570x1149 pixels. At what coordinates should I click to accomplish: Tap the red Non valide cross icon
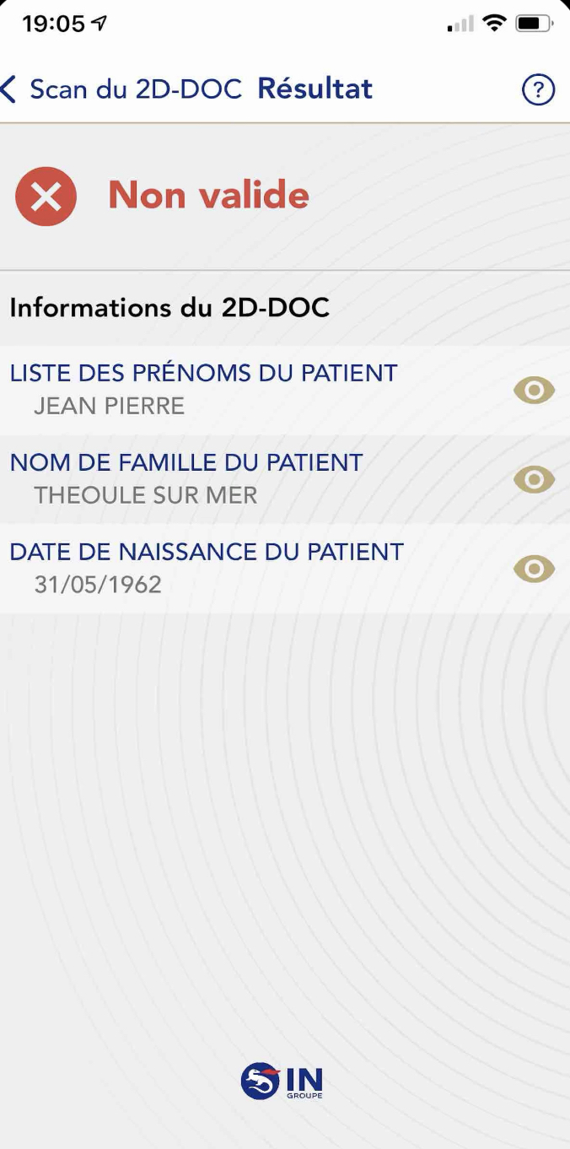pyautogui.click(x=46, y=197)
